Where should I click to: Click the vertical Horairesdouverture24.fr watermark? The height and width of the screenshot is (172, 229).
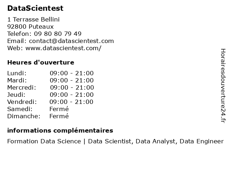point(223,86)
